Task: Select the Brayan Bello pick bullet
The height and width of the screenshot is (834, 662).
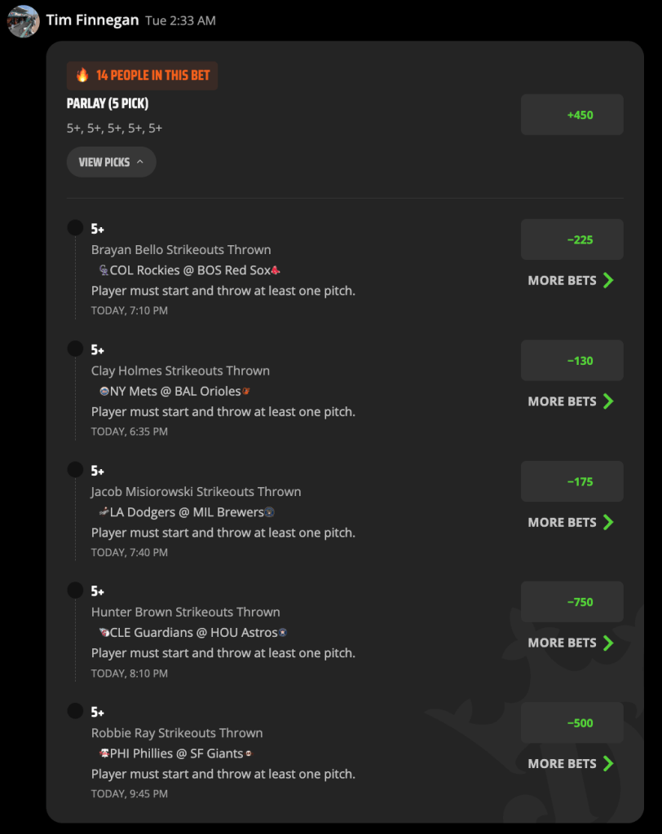Action: coord(75,228)
